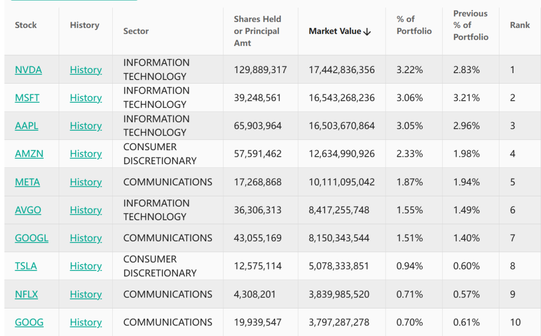Image resolution: width=541 pixels, height=336 pixels.
Task: Open the NVDA stock link
Action: click(29, 70)
